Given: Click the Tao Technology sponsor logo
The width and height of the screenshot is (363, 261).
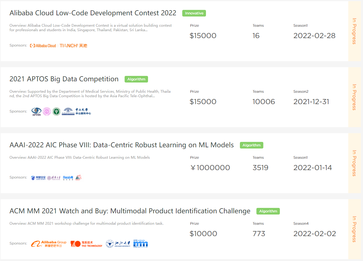Looking at the screenshot, I should point(86,244).
